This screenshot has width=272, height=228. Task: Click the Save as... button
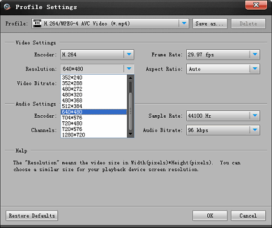[x=210, y=24]
